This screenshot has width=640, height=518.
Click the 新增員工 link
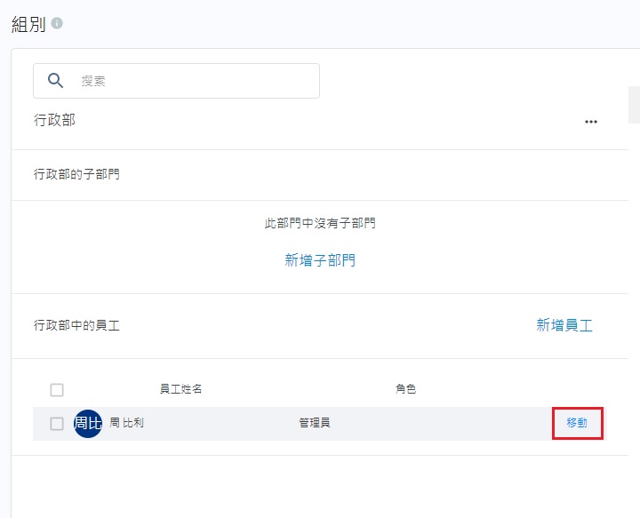[564, 325]
